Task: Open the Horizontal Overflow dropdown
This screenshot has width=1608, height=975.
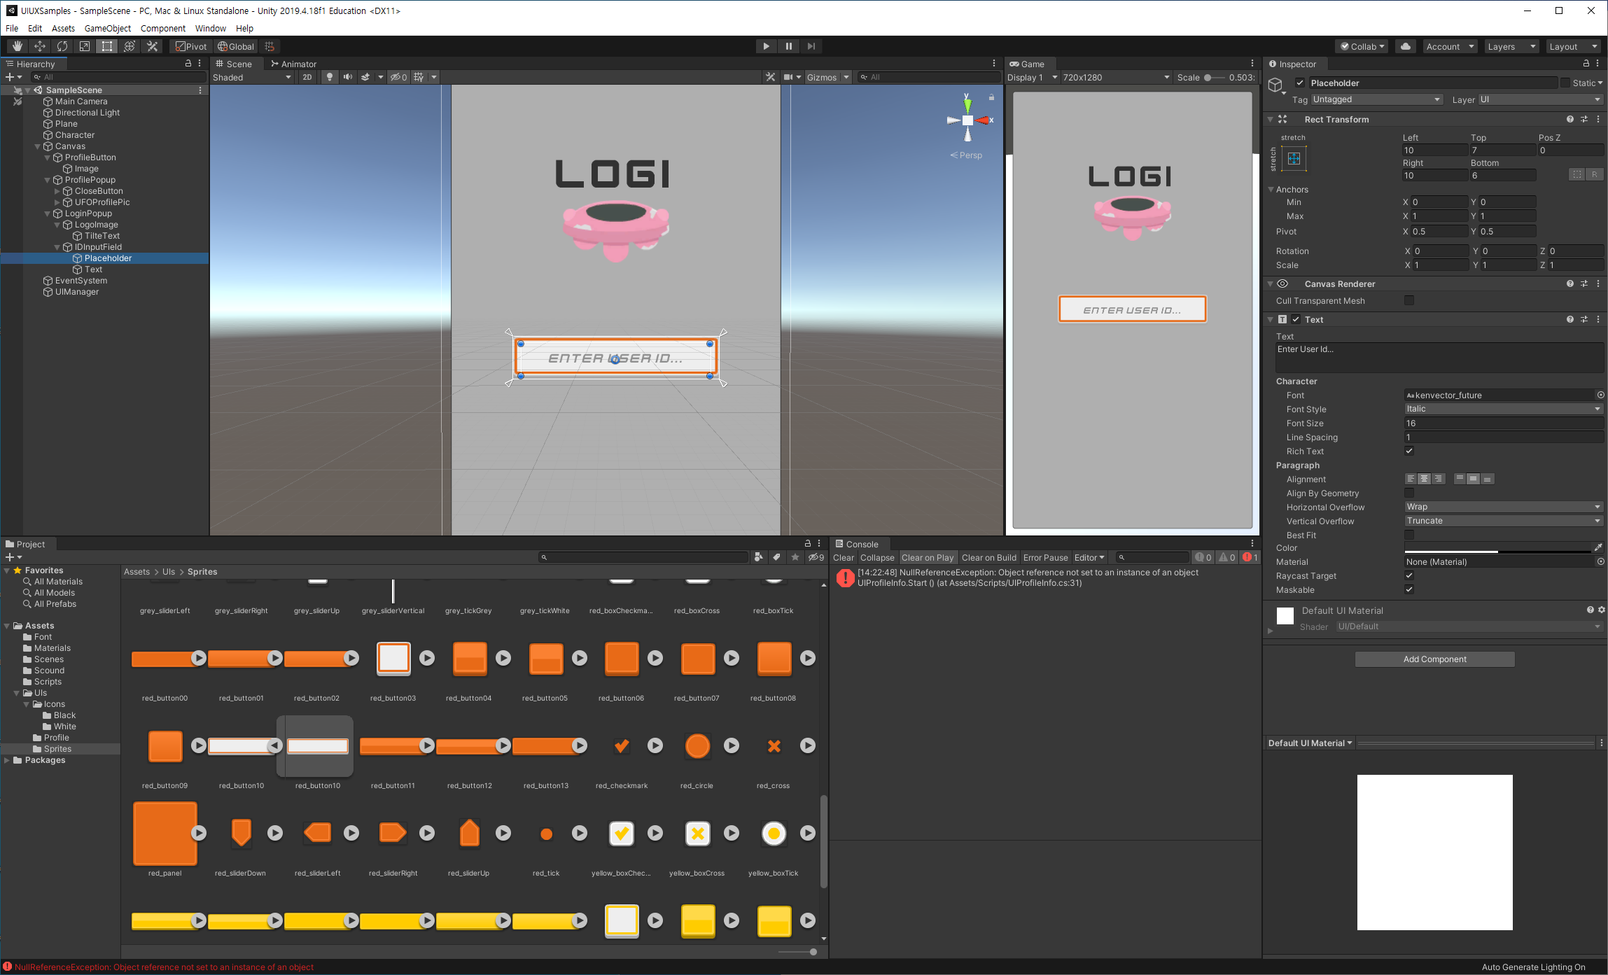Action: [x=1502, y=507]
